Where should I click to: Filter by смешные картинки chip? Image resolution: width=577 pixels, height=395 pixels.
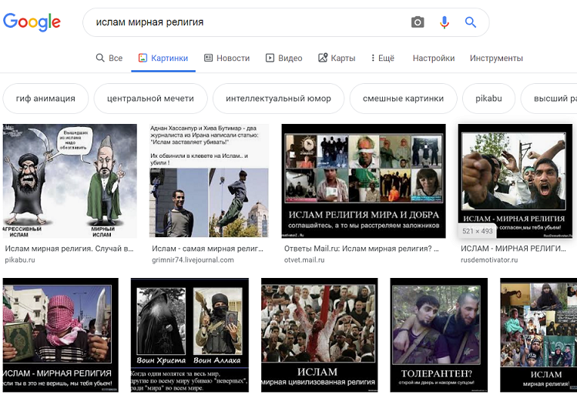[404, 99]
